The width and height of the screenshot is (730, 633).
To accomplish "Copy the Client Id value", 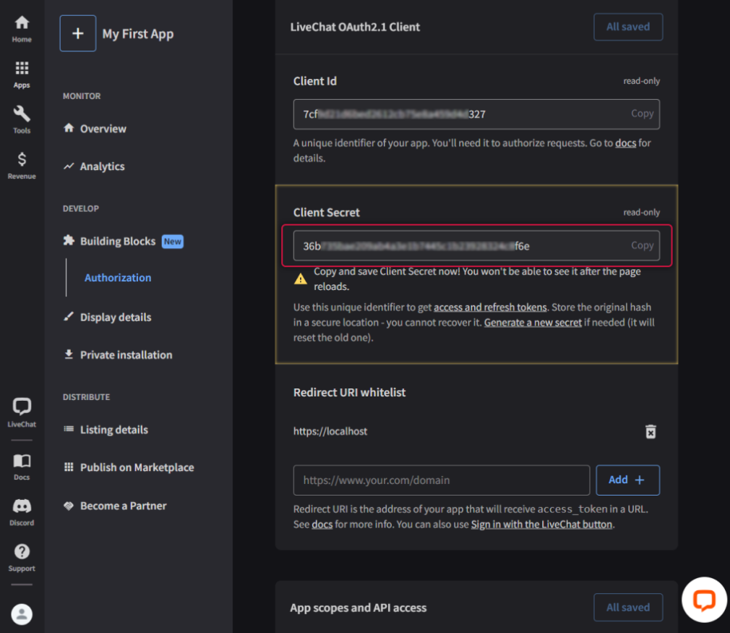I will coord(642,114).
